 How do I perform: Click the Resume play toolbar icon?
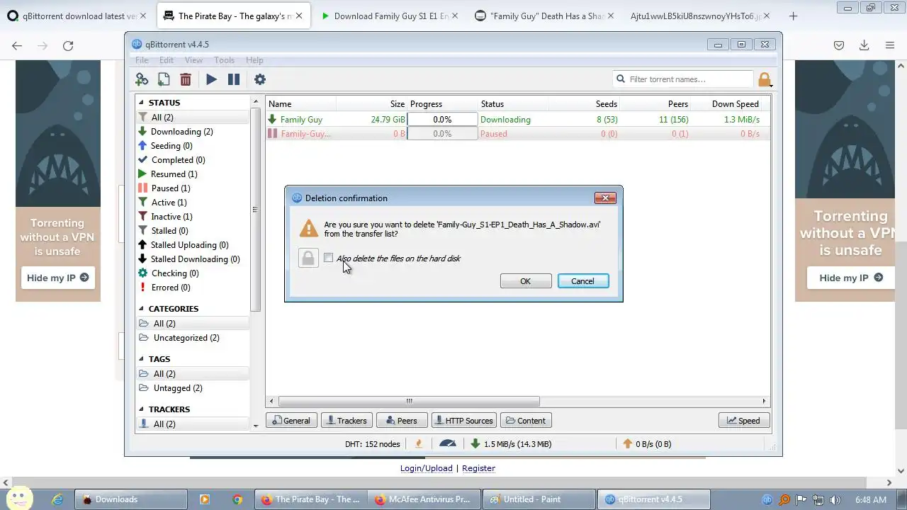[x=211, y=79]
